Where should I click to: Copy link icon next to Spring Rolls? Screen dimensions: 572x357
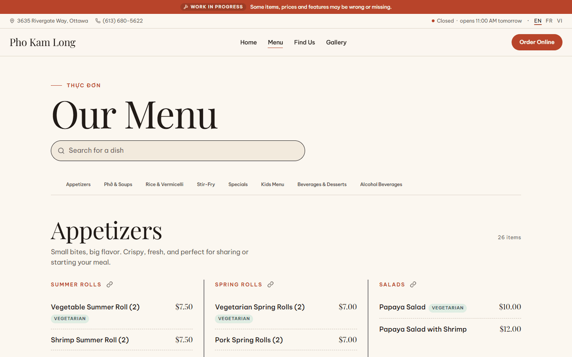(x=270, y=285)
